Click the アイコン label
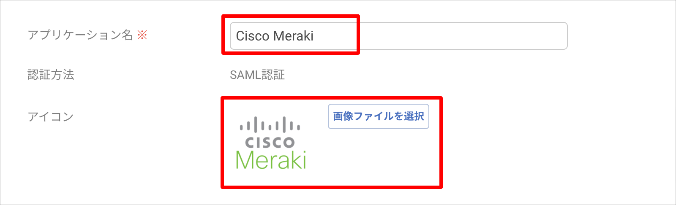Image resolution: width=676 pixels, height=205 pixels. [51, 116]
